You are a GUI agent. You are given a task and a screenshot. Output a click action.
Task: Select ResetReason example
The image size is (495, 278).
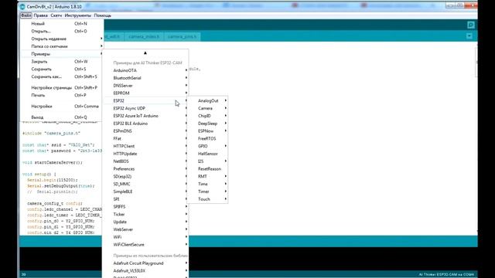[x=208, y=168]
